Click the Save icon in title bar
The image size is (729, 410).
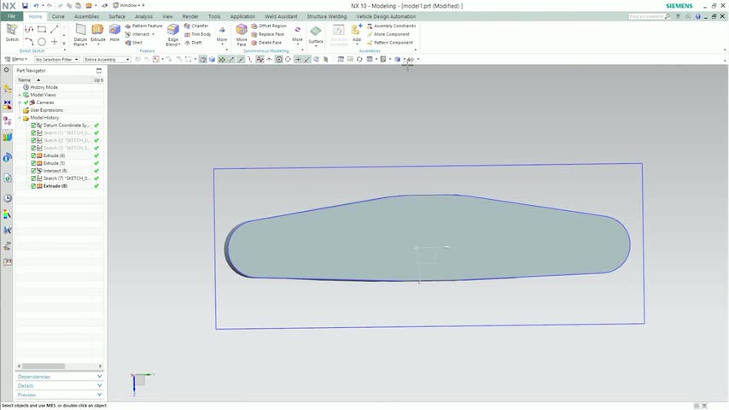[25, 6]
